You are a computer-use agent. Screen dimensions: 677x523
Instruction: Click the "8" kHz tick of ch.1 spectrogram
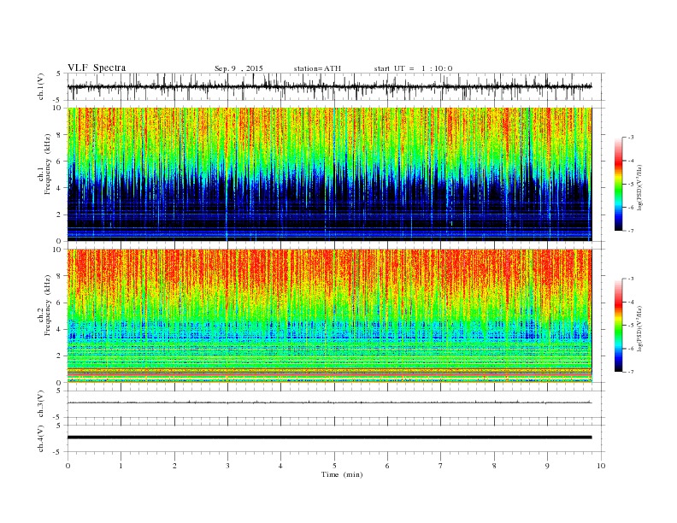59,135
